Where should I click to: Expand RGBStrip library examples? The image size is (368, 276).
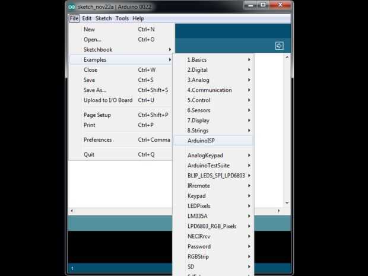pyautogui.click(x=213, y=256)
